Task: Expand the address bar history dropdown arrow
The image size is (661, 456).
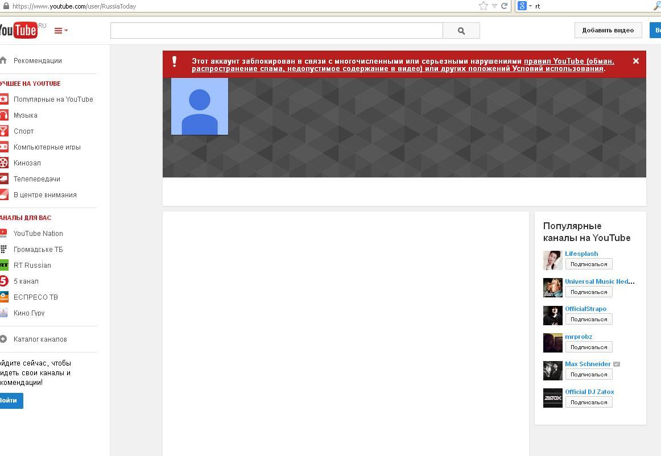Action: tap(494, 6)
